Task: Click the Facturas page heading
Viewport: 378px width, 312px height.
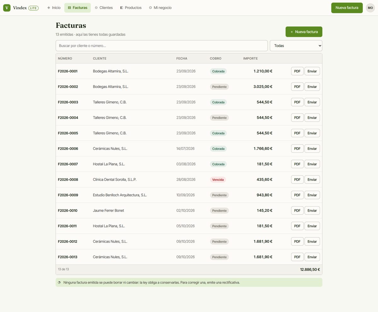Action: (x=71, y=26)
